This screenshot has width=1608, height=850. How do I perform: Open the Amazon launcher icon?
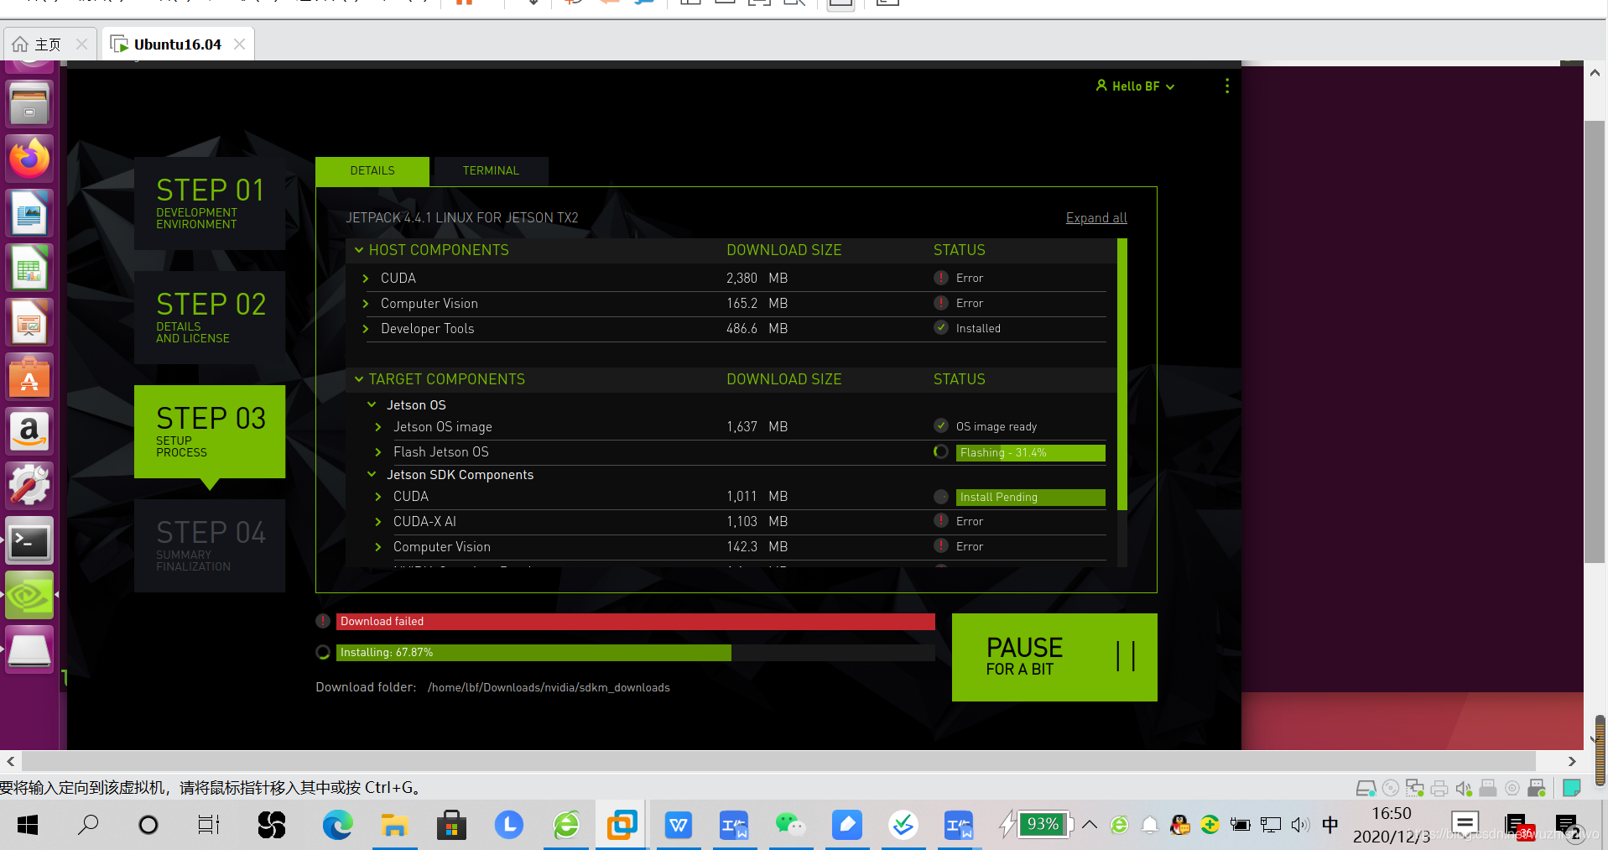(x=29, y=431)
